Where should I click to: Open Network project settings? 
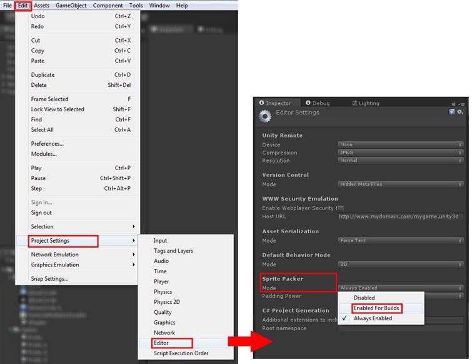(186, 333)
